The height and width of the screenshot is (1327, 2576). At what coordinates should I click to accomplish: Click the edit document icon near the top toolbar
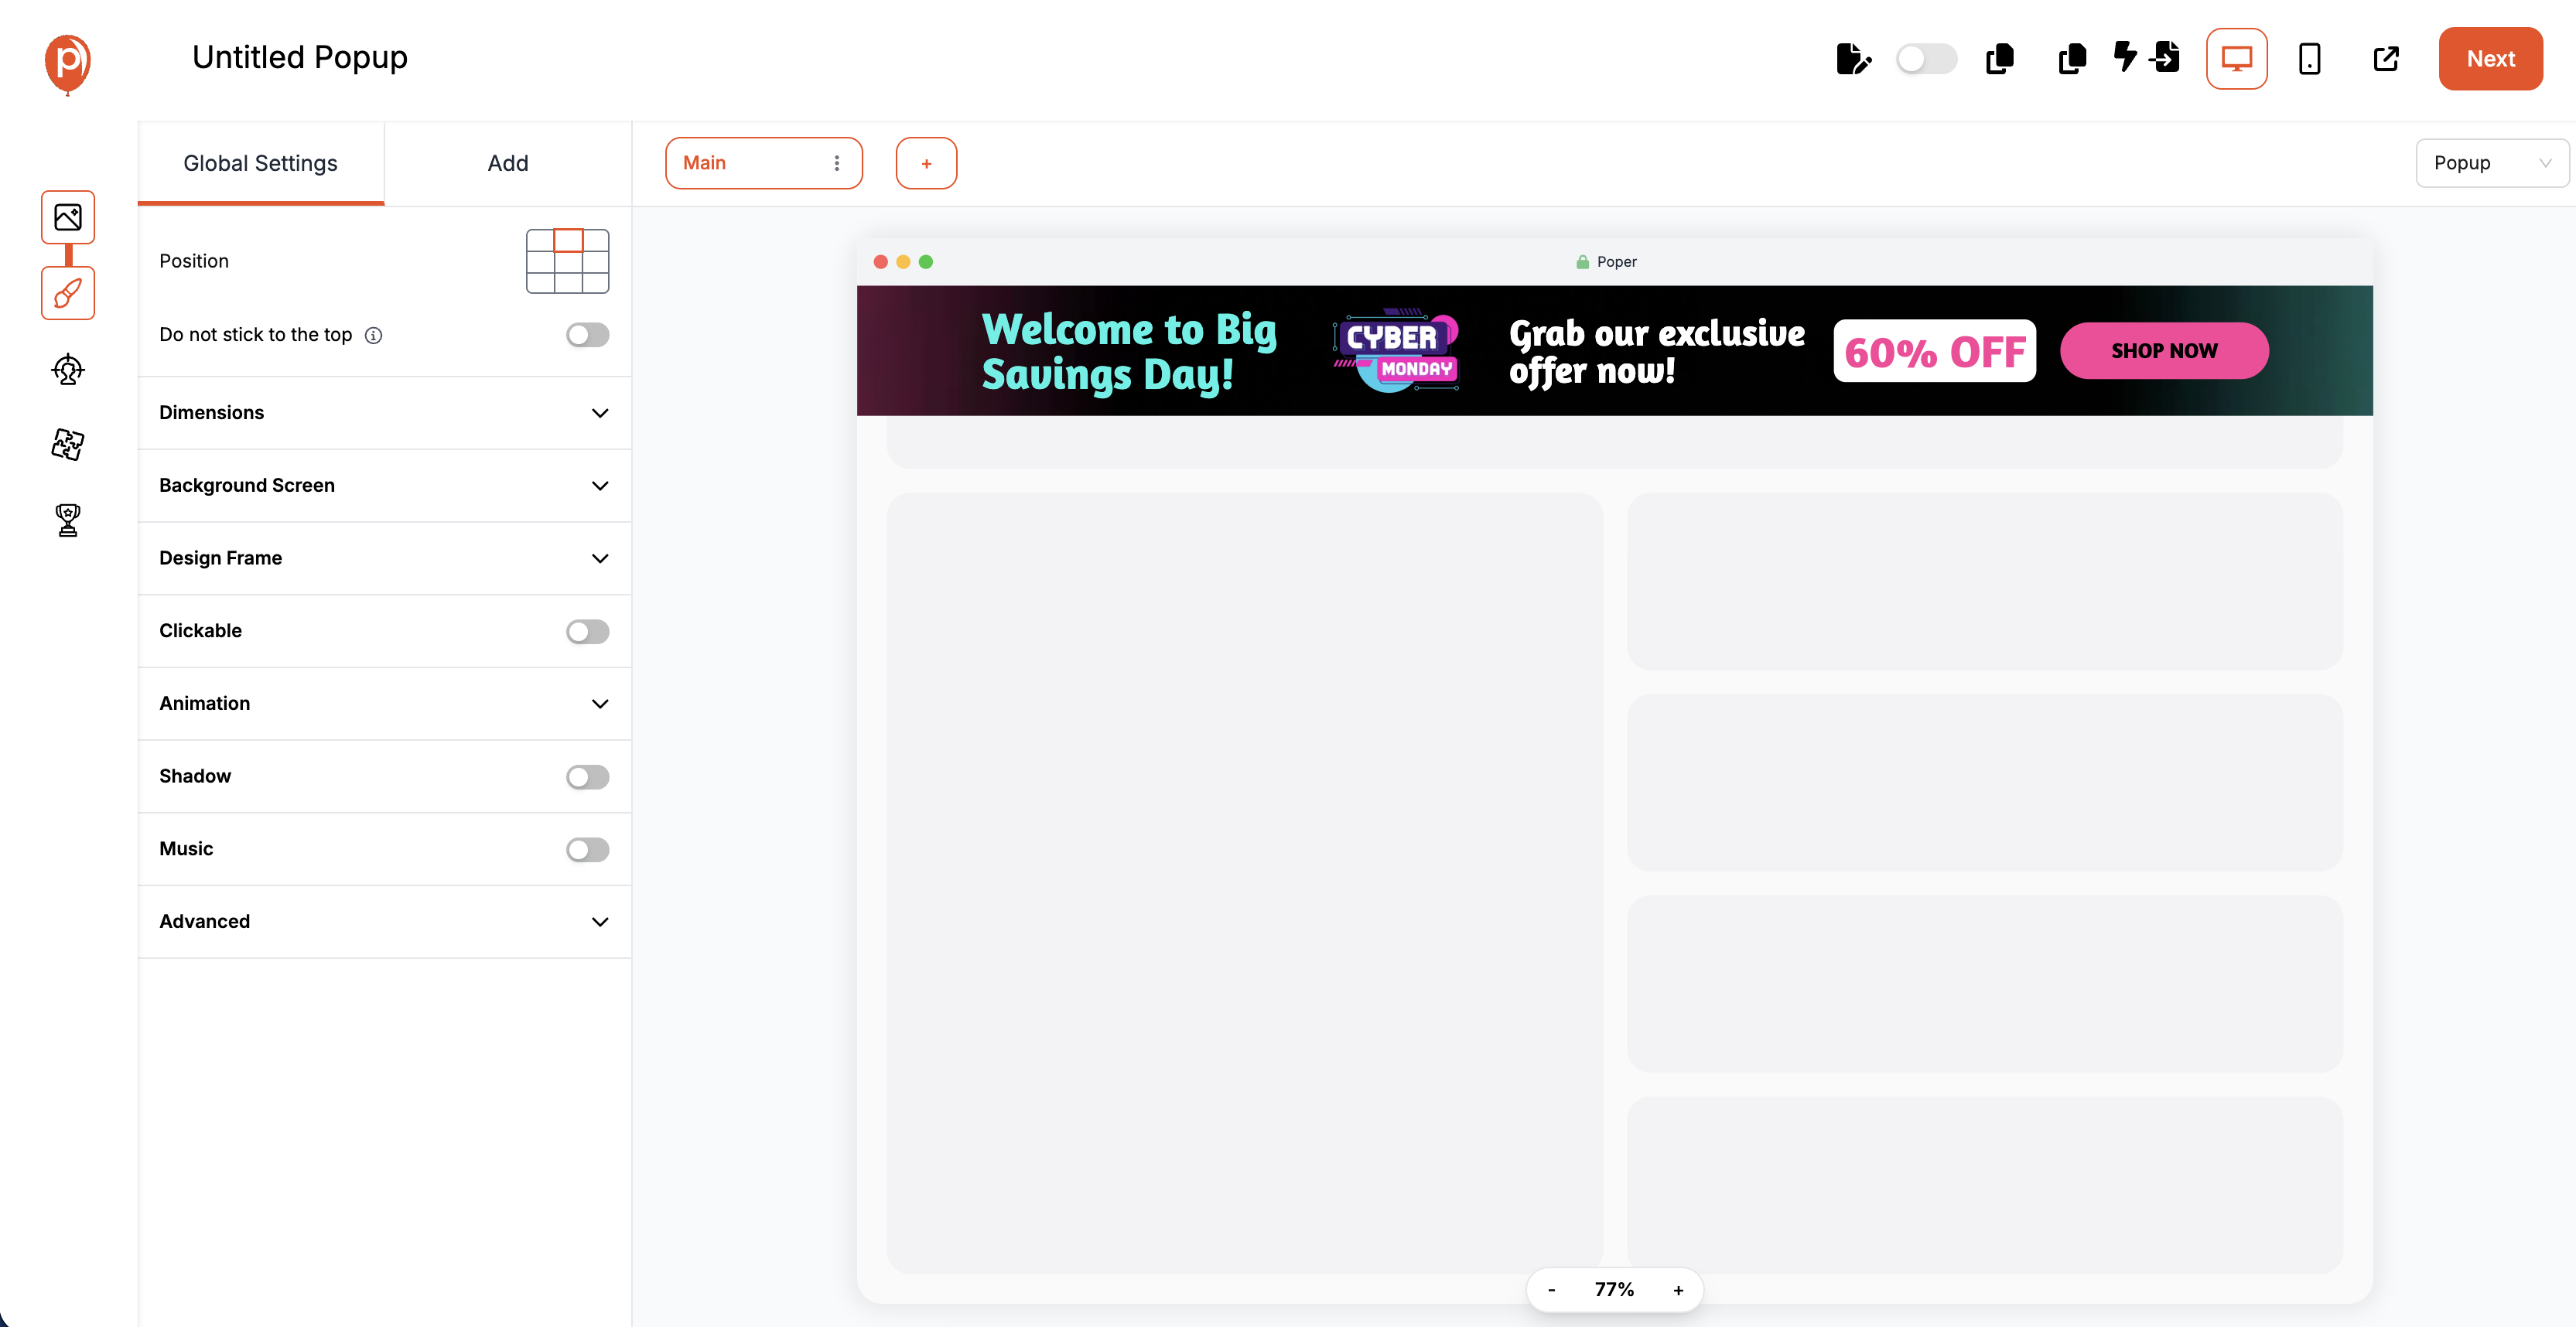(1854, 59)
